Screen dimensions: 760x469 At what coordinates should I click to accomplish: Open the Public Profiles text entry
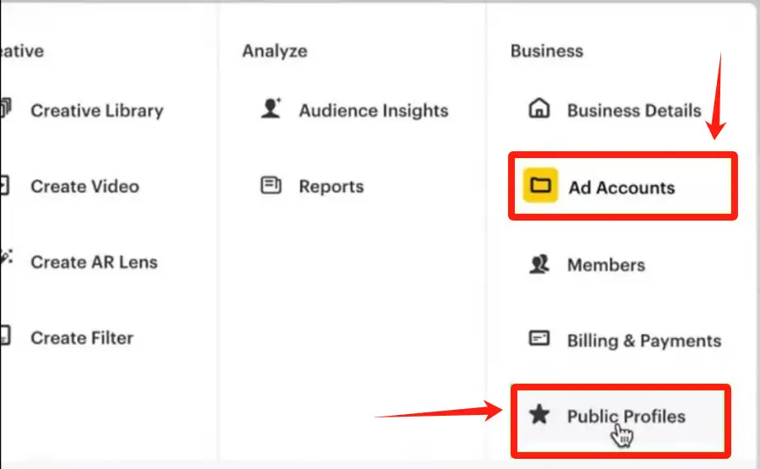pos(626,417)
